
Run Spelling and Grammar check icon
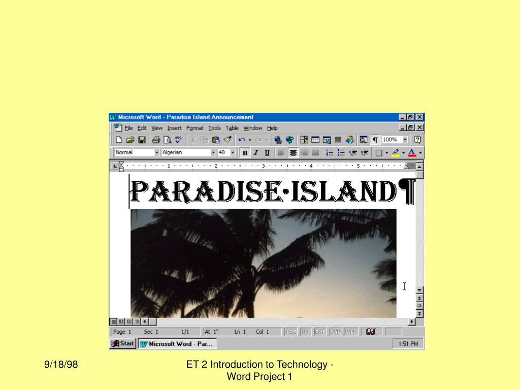[x=179, y=140]
